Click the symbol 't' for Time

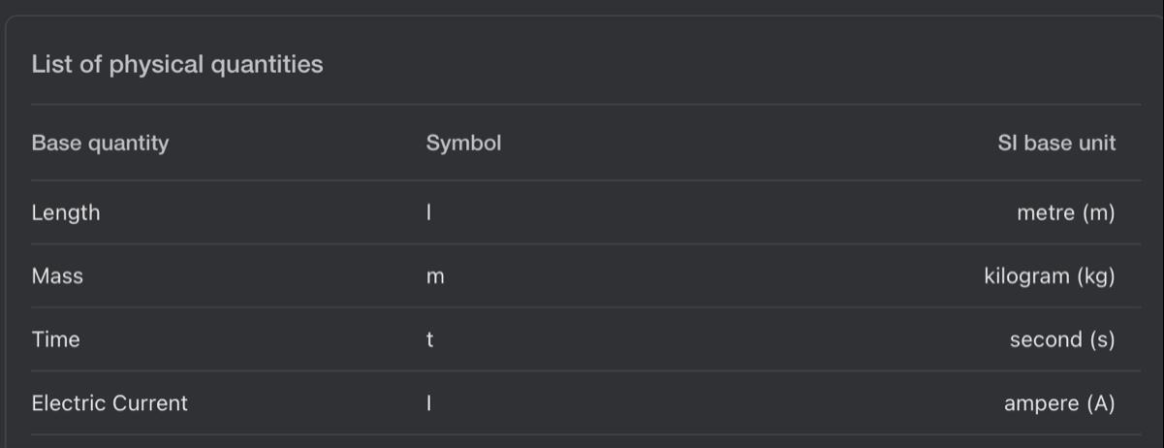[429, 340]
